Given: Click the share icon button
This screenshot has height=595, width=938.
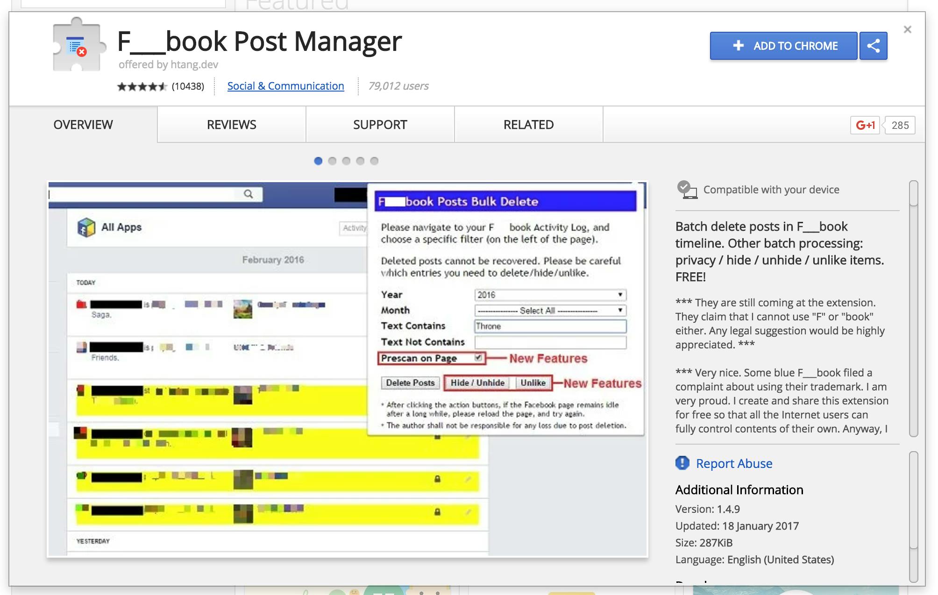Looking at the screenshot, I should pos(873,46).
